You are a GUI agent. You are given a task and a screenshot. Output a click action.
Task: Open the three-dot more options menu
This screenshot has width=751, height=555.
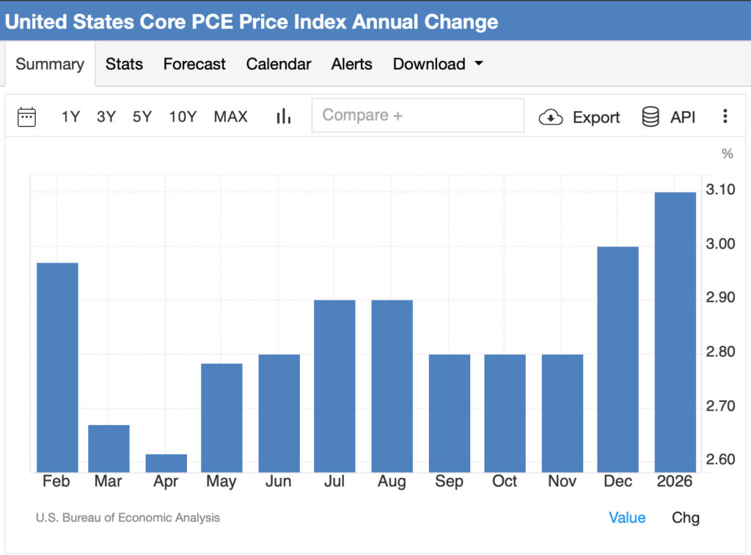click(x=725, y=117)
